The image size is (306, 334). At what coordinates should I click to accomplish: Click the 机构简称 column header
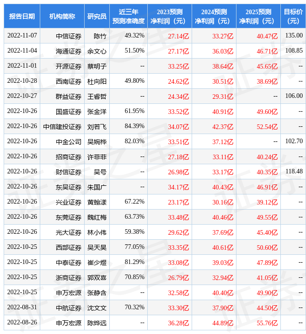(62, 16)
